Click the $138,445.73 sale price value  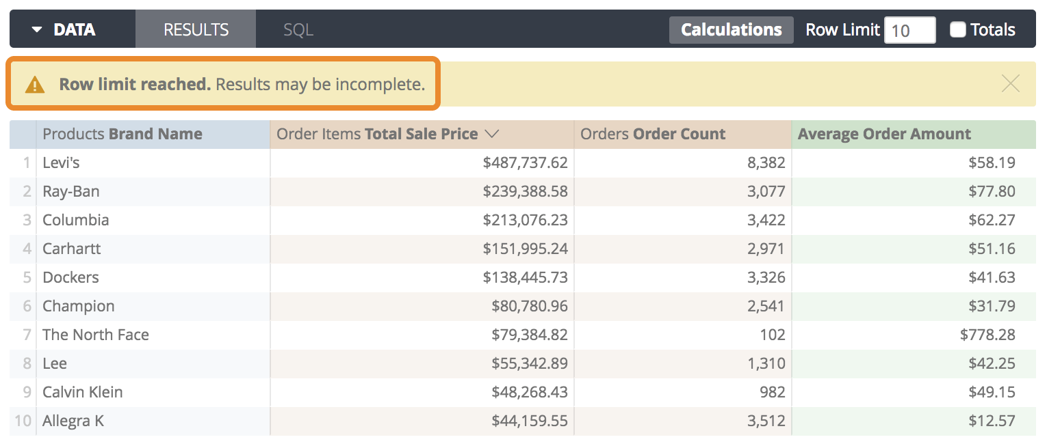pos(525,277)
